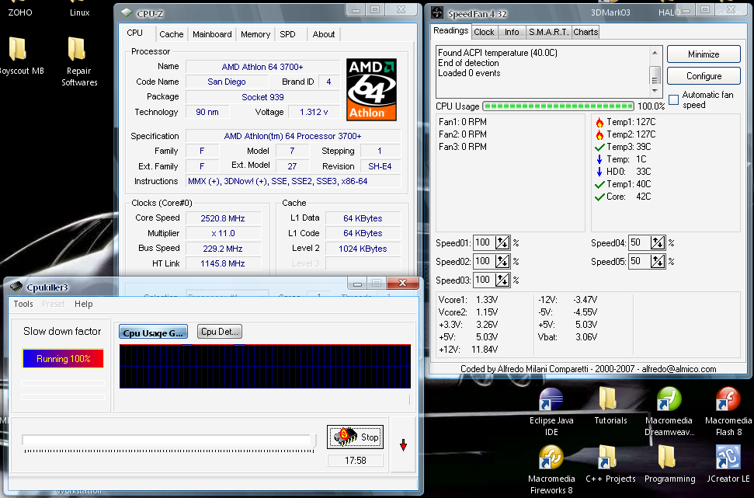The height and width of the screenshot is (498, 754).
Task: Open the Repair Softwares desktop folder
Action: 78,61
